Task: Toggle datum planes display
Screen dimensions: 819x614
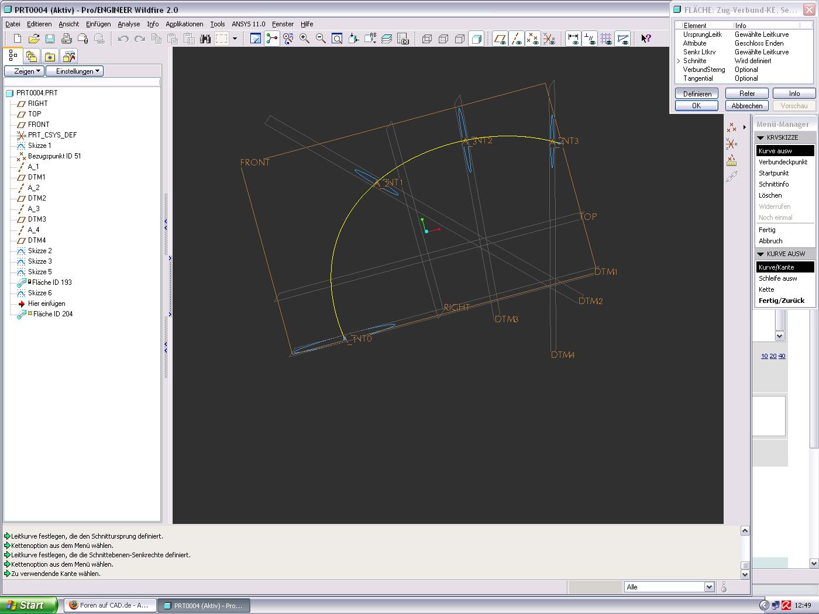Action: coord(500,39)
